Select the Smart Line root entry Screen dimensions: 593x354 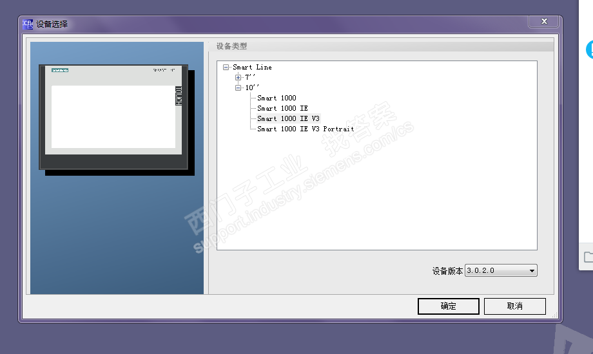tap(252, 67)
